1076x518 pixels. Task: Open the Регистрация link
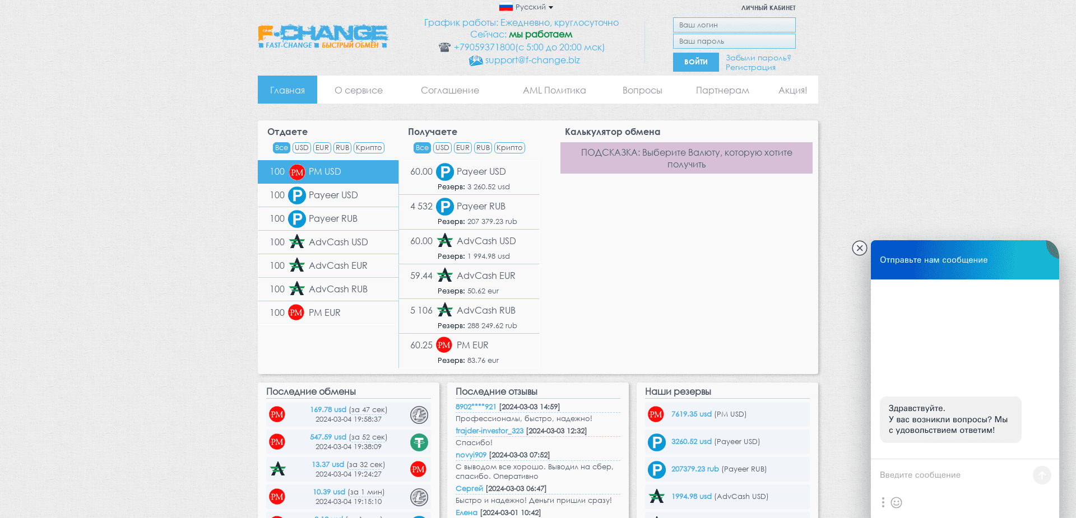pyautogui.click(x=750, y=67)
